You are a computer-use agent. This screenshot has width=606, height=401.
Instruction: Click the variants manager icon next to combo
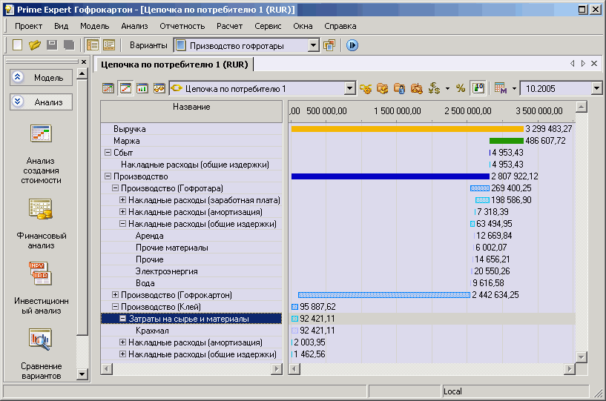pos(329,45)
